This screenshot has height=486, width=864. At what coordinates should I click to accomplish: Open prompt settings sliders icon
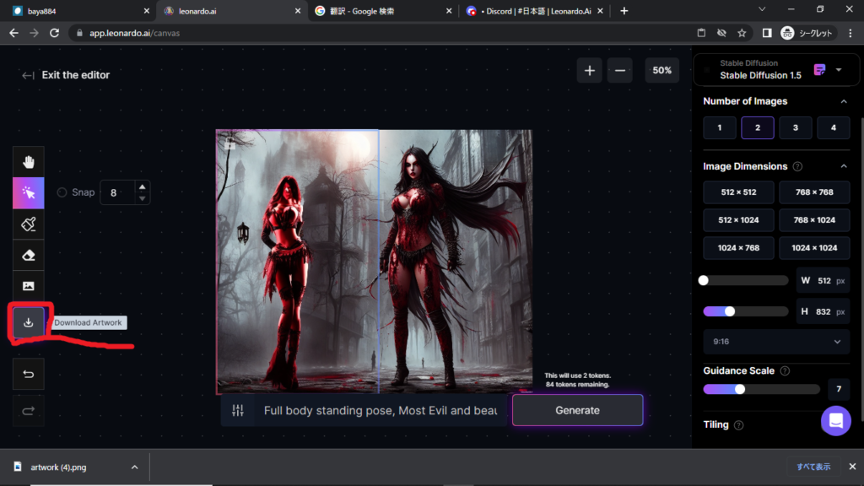tap(238, 411)
